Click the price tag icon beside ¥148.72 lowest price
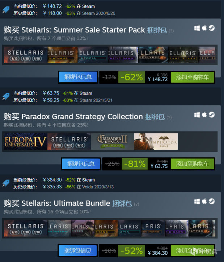The height and width of the screenshot is (262, 224). (x=6, y=10)
